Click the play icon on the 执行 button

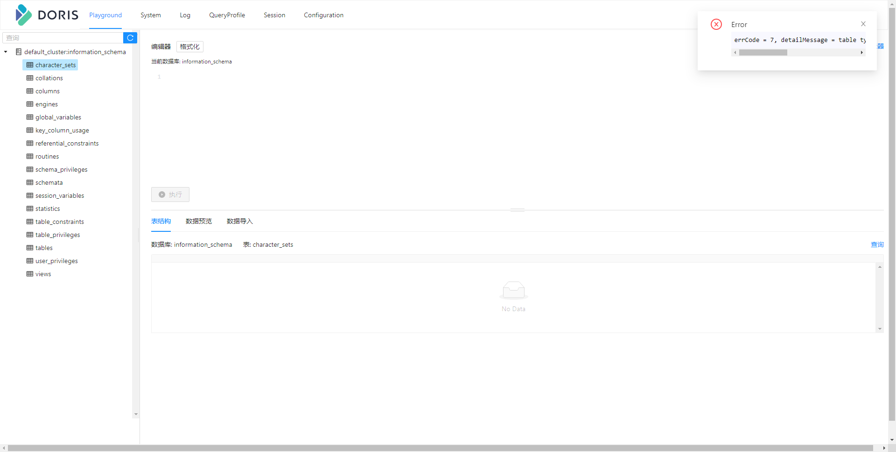point(161,195)
